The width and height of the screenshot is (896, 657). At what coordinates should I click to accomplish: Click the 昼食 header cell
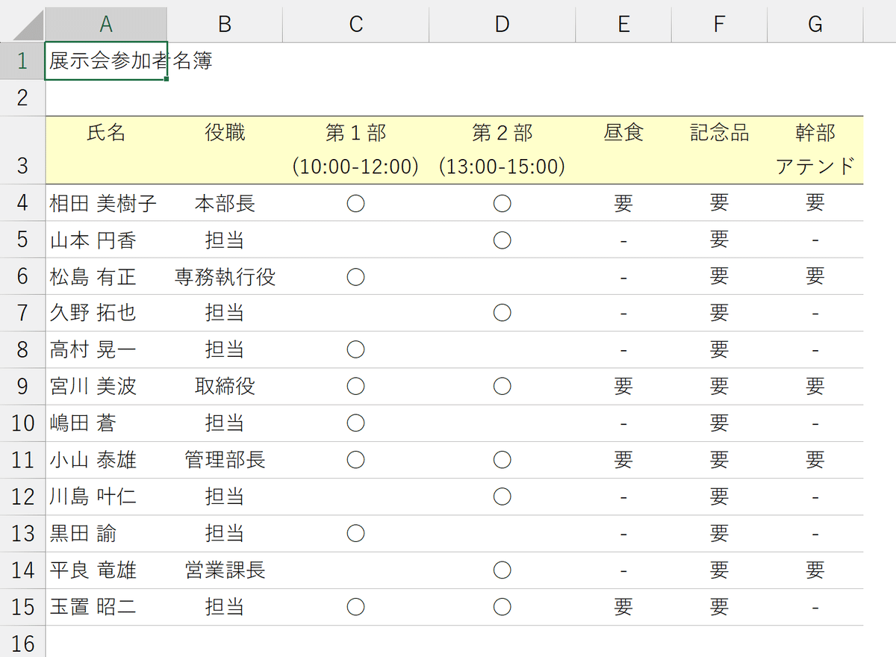coord(623,150)
